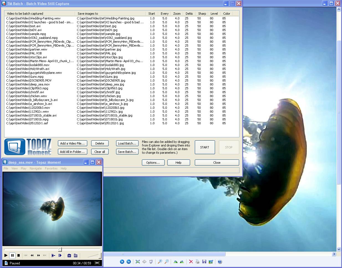Zoom in using the magnifier plus icon
The width and height of the screenshot is (342, 268).
point(160,262)
